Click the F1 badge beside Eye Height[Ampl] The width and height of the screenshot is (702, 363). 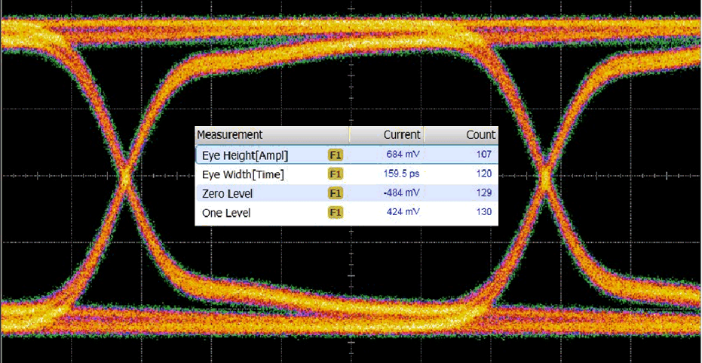pos(336,155)
